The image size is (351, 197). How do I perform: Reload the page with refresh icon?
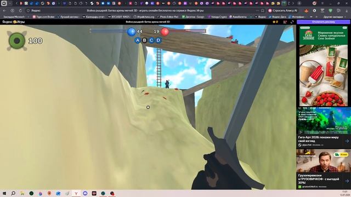(20, 10)
